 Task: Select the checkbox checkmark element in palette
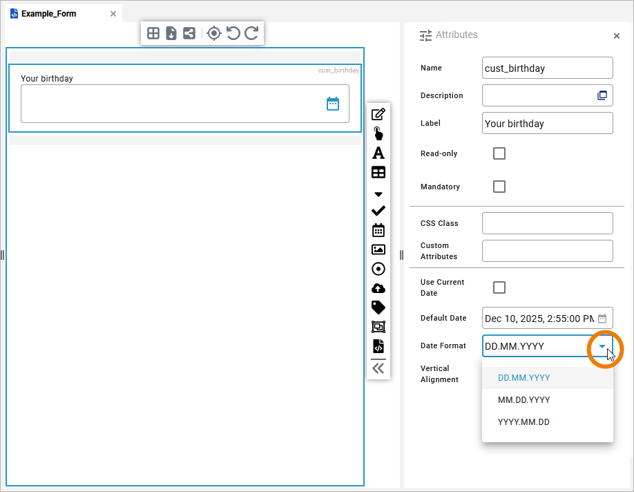coord(378,211)
